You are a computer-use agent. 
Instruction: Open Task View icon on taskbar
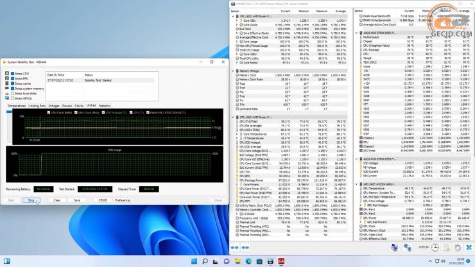coord(216,261)
